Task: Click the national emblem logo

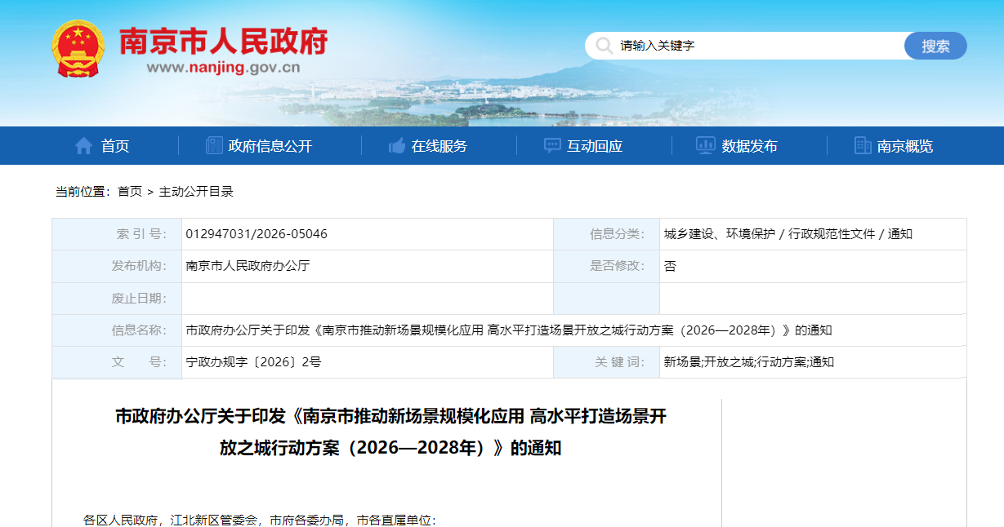Action: 78,49
